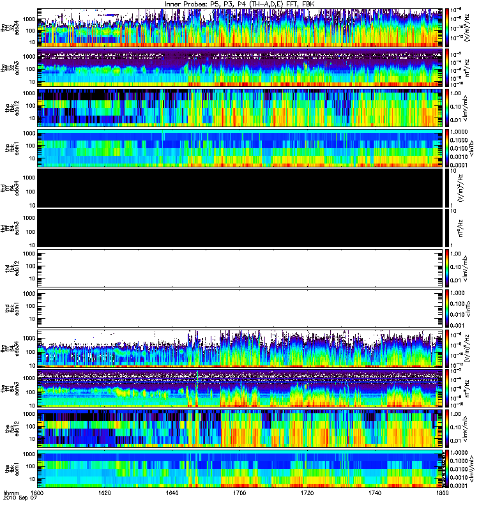Click the color bar beside tha fff 32 scm3
The height and width of the screenshot is (511, 479).
(x=447, y=68)
